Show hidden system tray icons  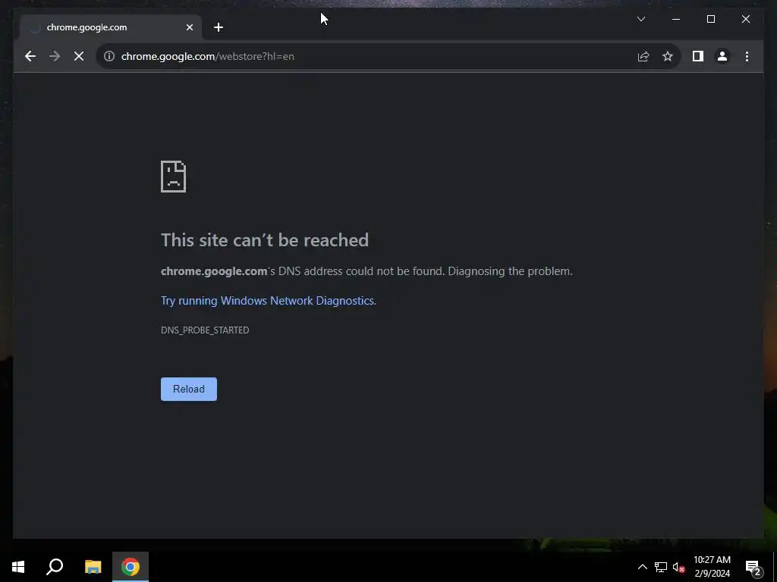point(642,567)
